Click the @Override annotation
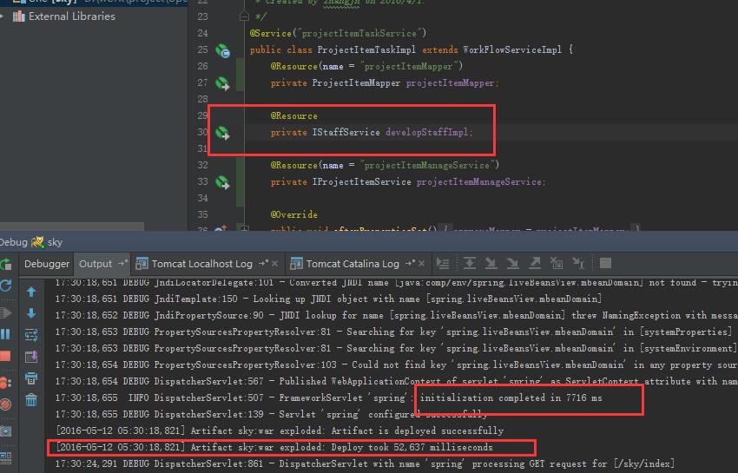The width and height of the screenshot is (738, 473). (x=293, y=214)
